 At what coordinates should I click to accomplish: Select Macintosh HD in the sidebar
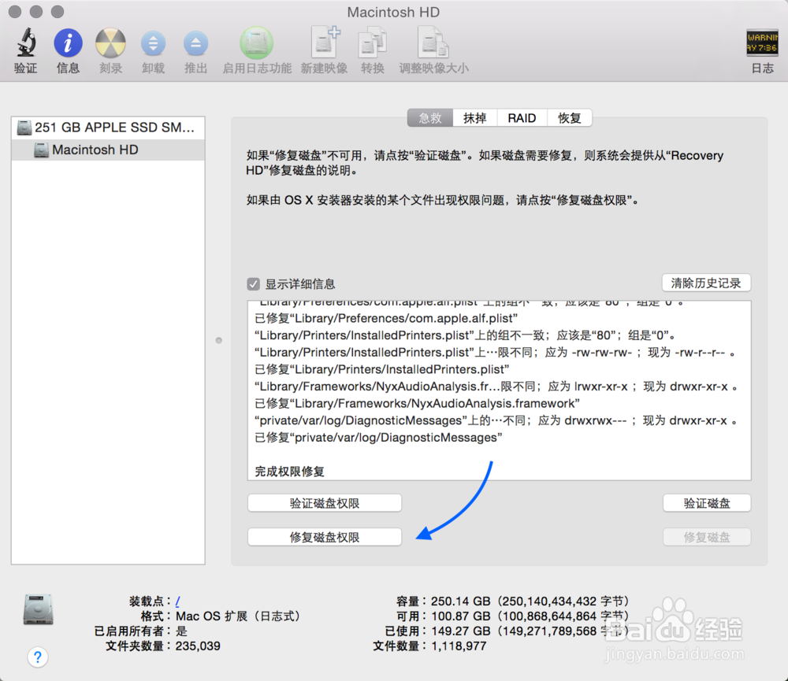click(95, 149)
